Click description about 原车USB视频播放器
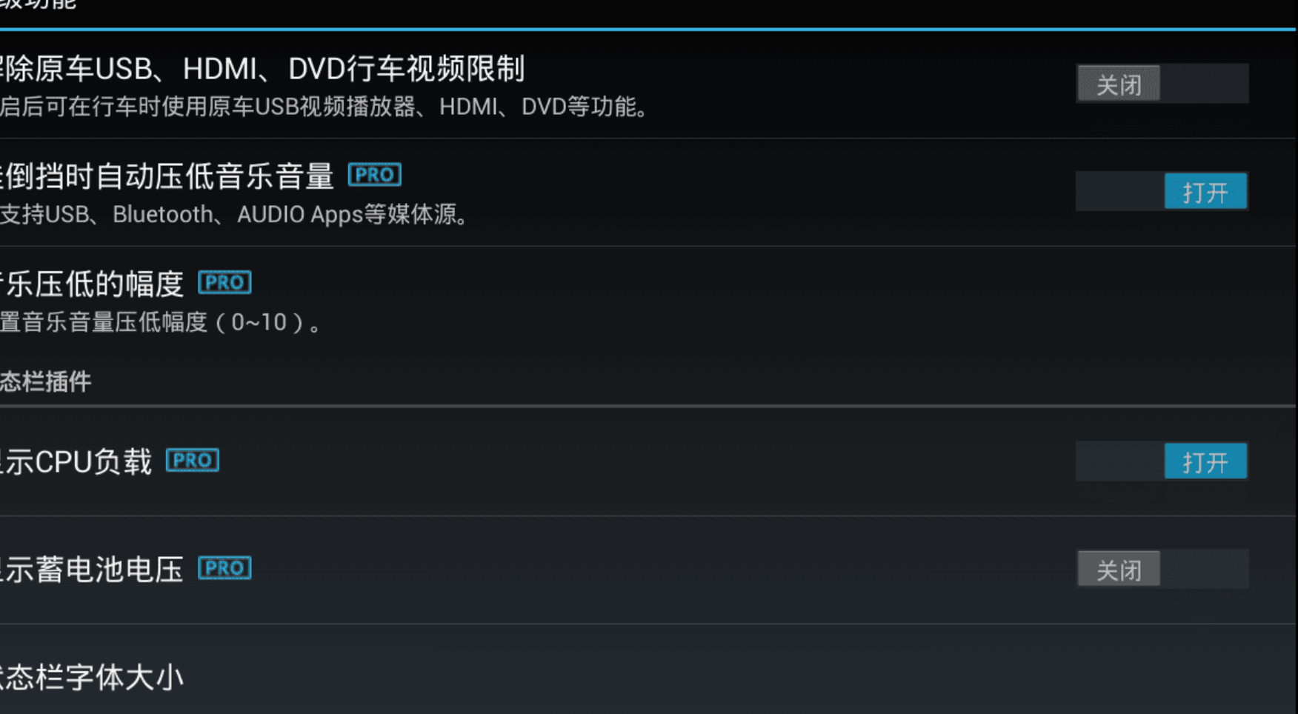1298x714 pixels. (324, 107)
